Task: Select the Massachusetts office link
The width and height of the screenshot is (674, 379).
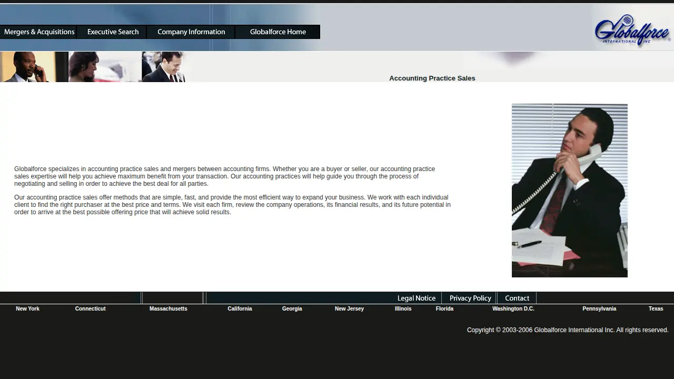Action: coord(168,308)
